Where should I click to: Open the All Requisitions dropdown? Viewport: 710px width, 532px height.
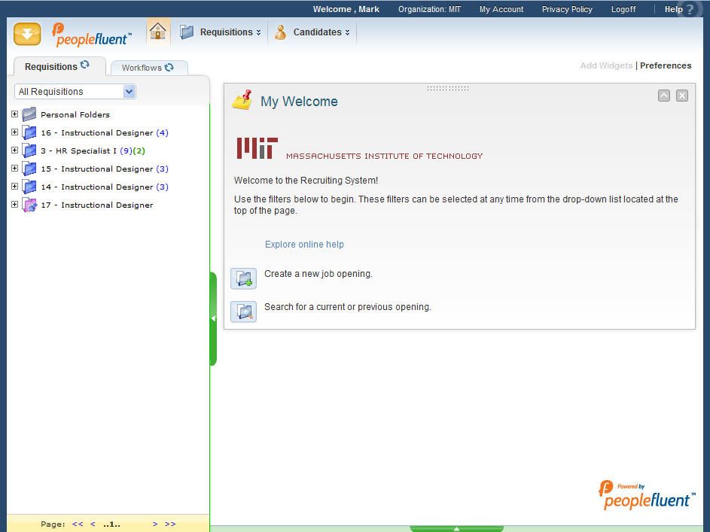pos(129,92)
